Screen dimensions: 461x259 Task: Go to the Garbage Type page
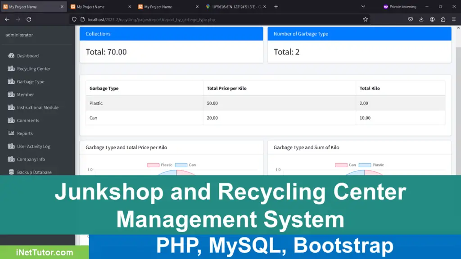31,82
